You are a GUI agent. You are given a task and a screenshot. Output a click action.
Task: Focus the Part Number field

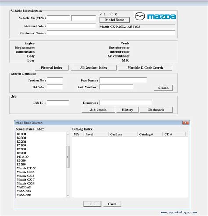pyautogui.click(x=116, y=87)
